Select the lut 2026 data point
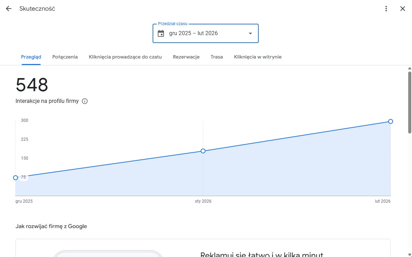Screen dimensions: 412x257 [x=390, y=121]
